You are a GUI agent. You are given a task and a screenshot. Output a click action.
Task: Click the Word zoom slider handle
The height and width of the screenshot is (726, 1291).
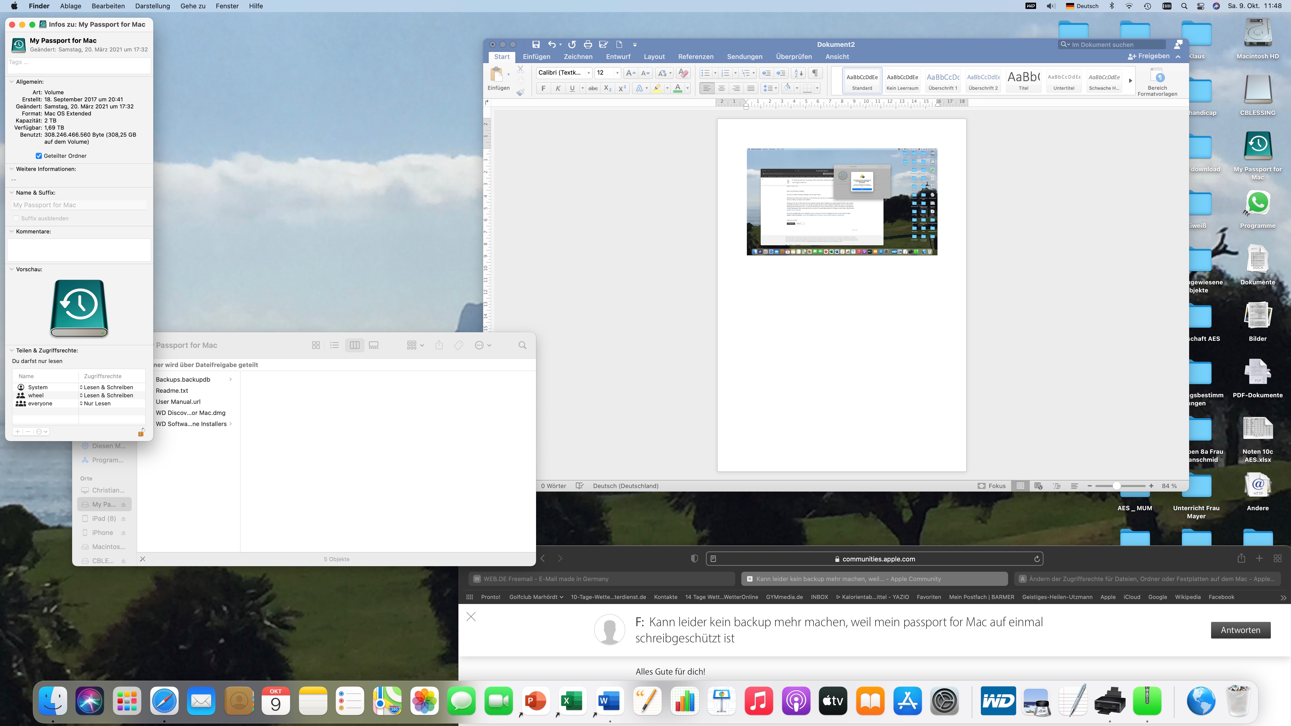click(1117, 486)
